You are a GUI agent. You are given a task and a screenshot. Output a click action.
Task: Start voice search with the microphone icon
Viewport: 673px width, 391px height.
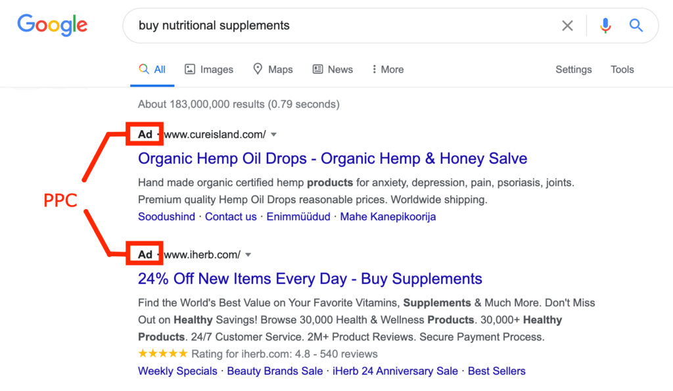pyautogui.click(x=605, y=26)
